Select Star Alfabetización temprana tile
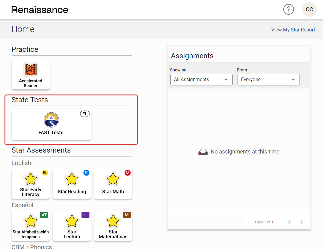The height and width of the screenshot is (249, 323). point(31,226)
